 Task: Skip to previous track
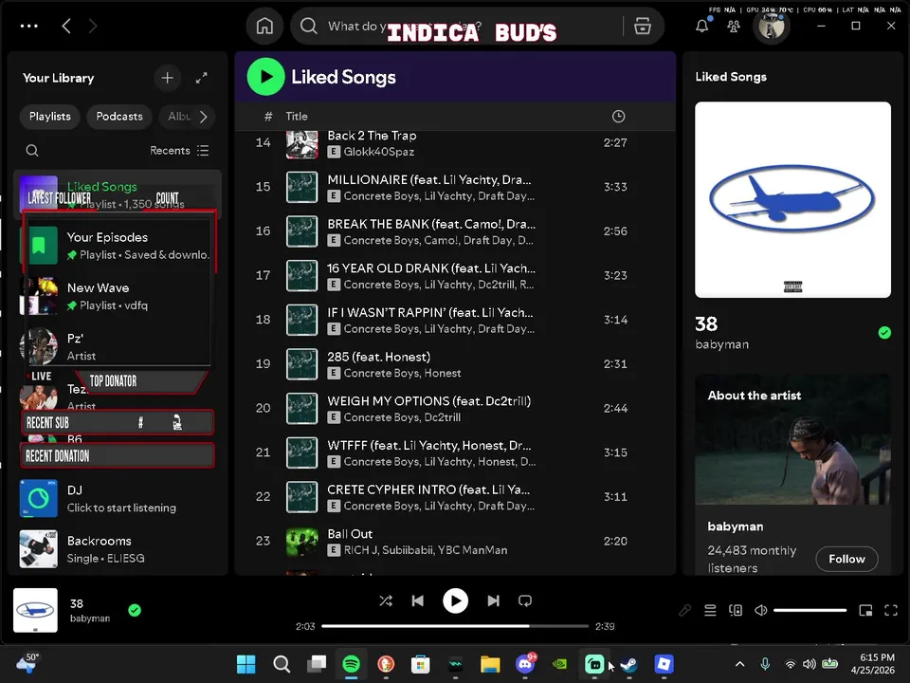pos(418,601)
